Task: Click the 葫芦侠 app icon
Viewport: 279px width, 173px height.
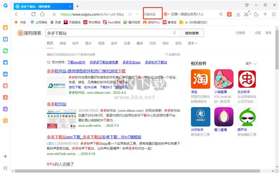Action: 247,117
